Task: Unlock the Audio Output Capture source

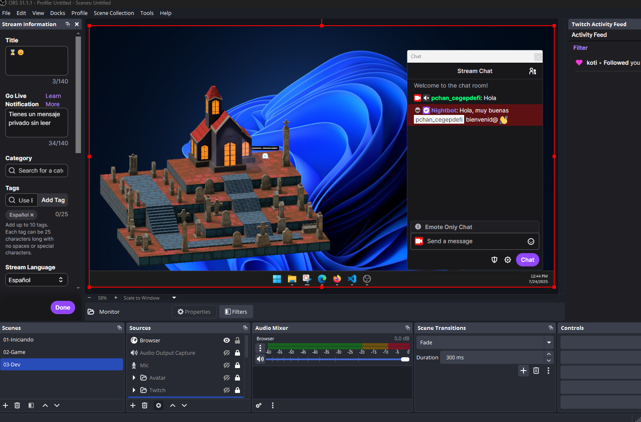Action: pos(237,353)
